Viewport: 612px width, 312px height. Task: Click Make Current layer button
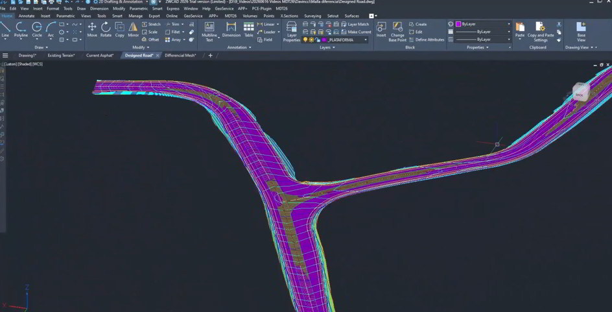pyautogui.click(x=356, y=32)
